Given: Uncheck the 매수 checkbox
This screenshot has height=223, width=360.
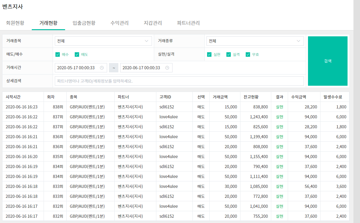Looking at the screenshot, I should click(x=58, y=54).
